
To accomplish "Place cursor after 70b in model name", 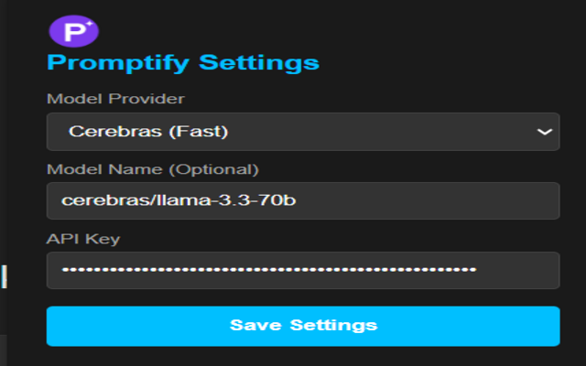I will (298, 200).
